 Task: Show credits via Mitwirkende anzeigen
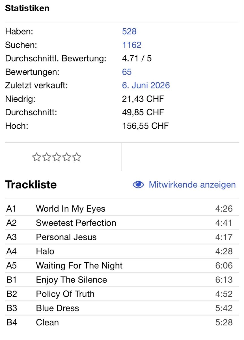(192, 185)
